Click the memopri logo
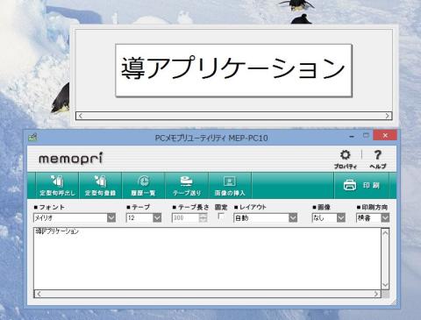The image size is (421, 320). tap(70, 159)
